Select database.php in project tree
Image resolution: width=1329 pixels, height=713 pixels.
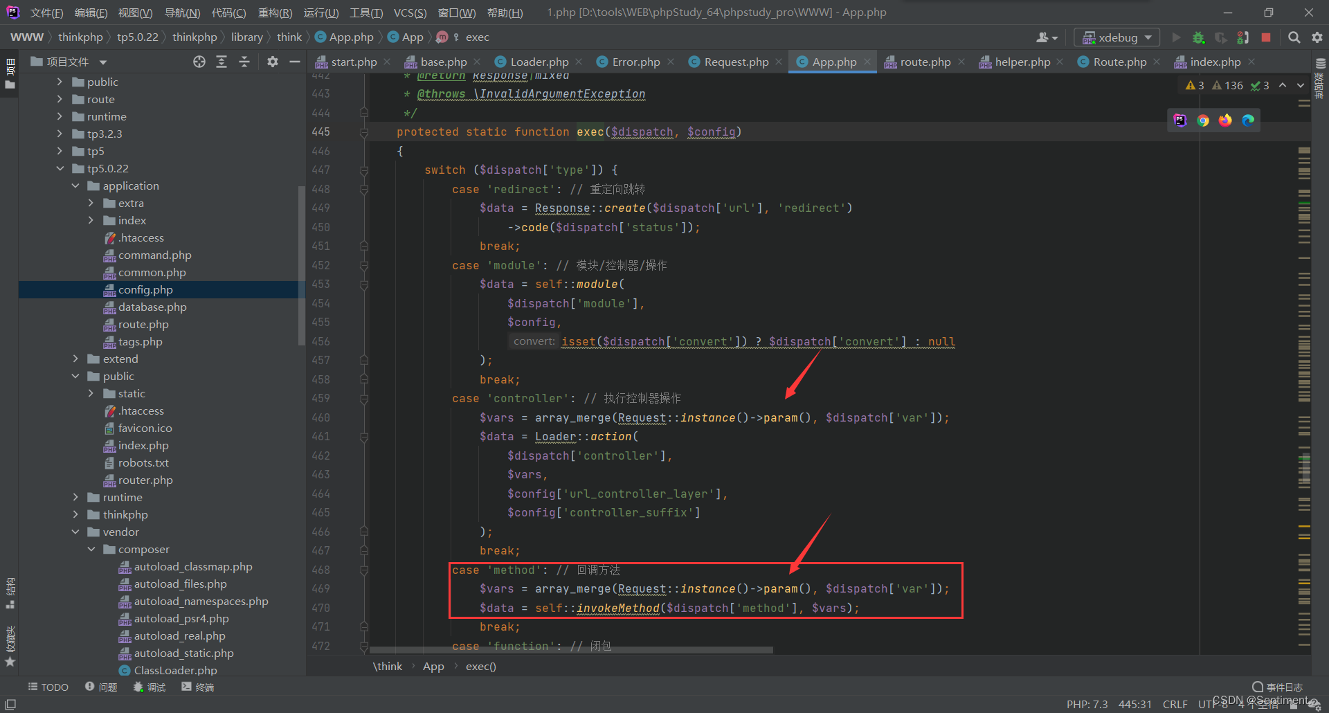[x=152, y=307]
